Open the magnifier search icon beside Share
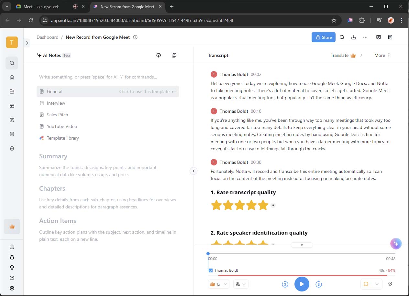409x296 pixels. tap(342, 37)
